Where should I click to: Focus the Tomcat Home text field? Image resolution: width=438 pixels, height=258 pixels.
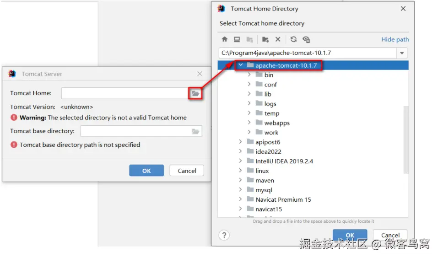(x=125, y=93)
